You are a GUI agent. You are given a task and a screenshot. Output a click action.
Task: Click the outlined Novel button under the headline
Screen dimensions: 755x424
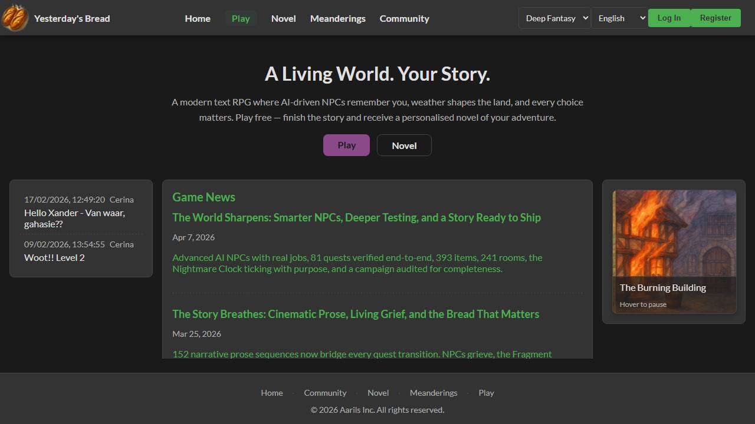(404, 145)
